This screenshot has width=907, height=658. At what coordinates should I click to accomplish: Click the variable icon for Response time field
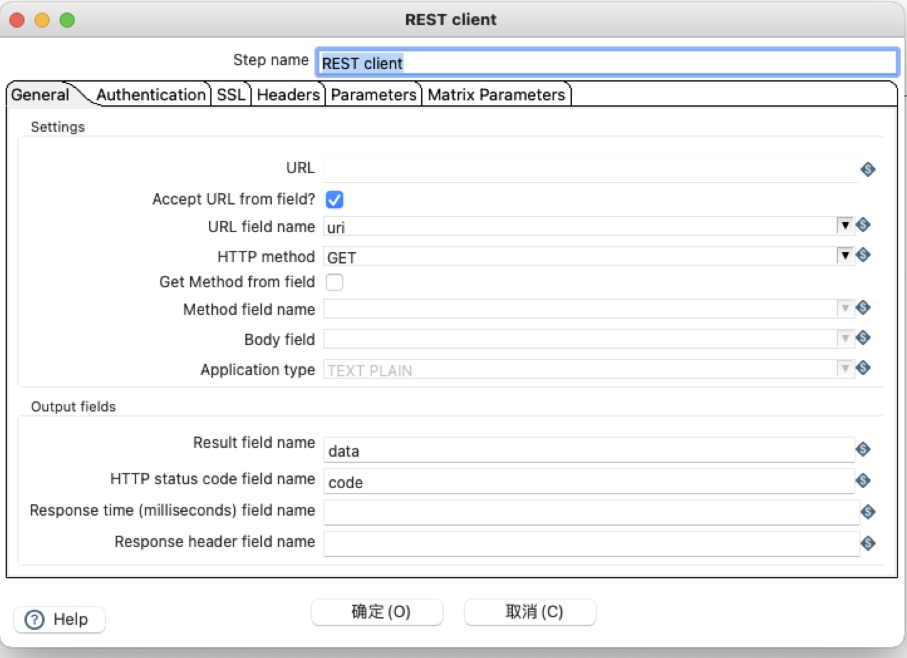point(868,512)
